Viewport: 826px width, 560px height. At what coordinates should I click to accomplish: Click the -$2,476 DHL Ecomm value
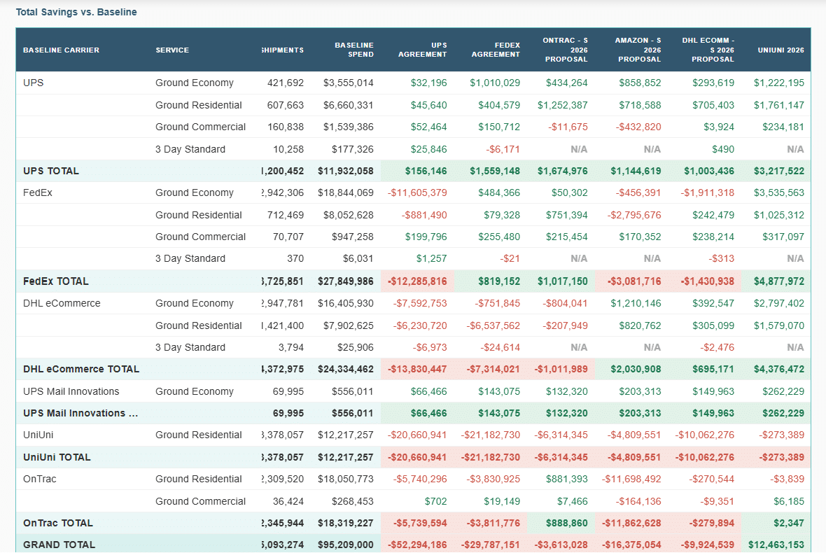tap(717, 348)
